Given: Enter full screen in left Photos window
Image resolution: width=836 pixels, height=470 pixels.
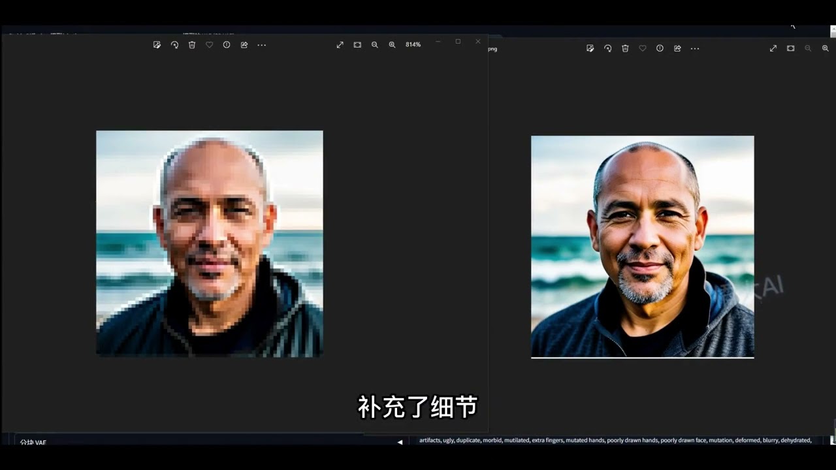Looking at the screenshot, I should click(340, 44).
